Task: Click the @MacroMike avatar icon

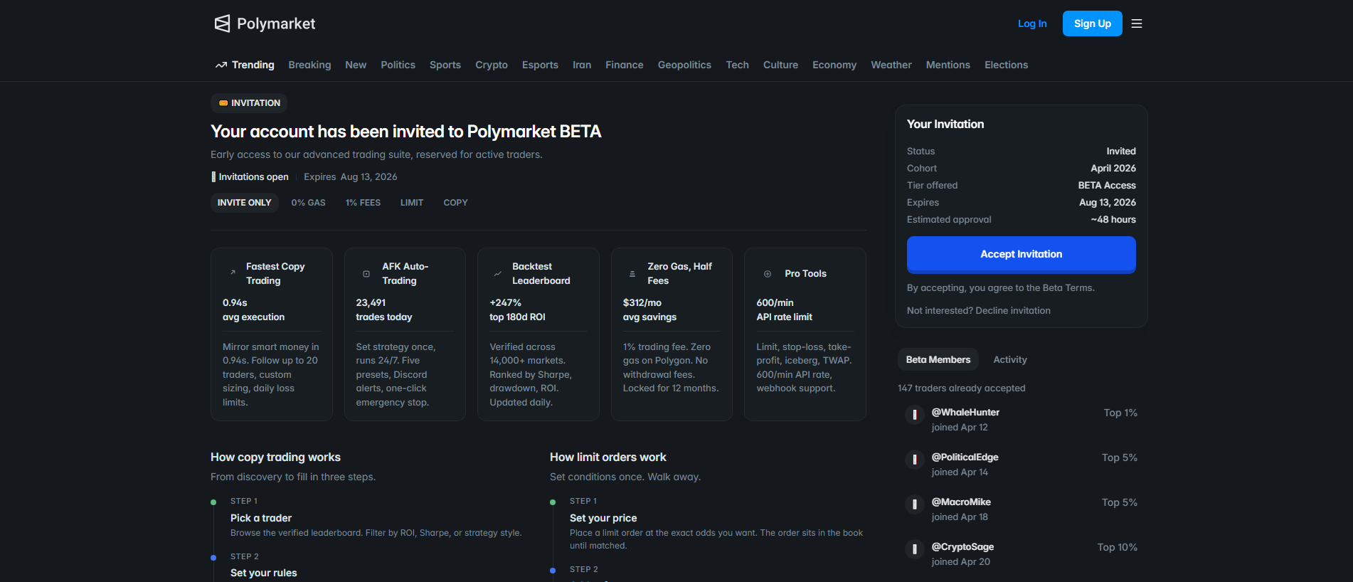Action: coord(914,504)
